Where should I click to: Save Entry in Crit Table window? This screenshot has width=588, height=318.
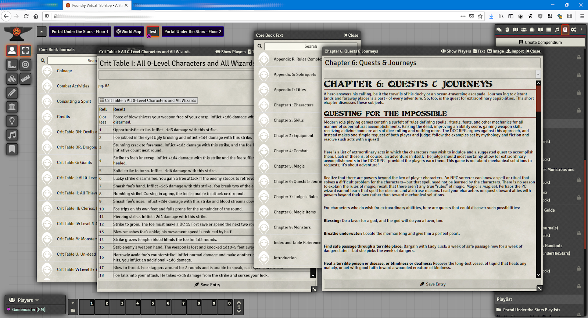207,285
